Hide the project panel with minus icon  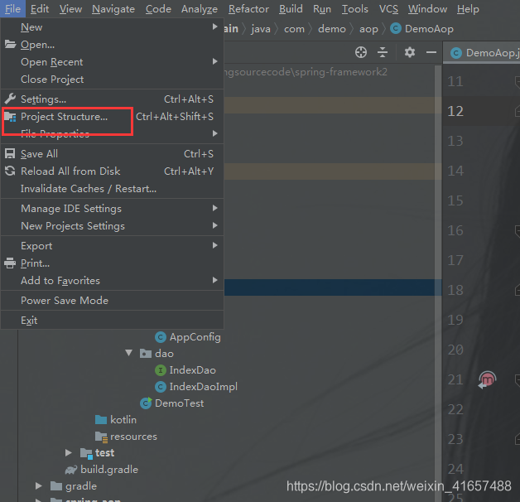pos(431,52)
